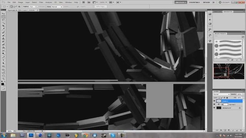Launch Mini Bridge icon button
Screen dimensions: 246x138
point(89,2)
